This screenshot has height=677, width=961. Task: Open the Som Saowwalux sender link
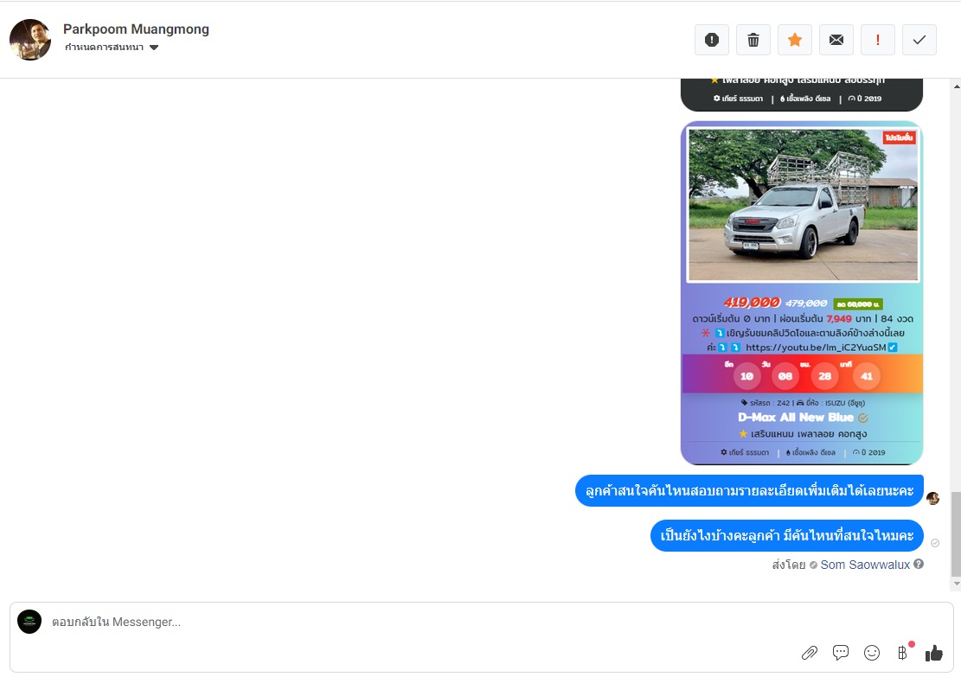point(865,565)
